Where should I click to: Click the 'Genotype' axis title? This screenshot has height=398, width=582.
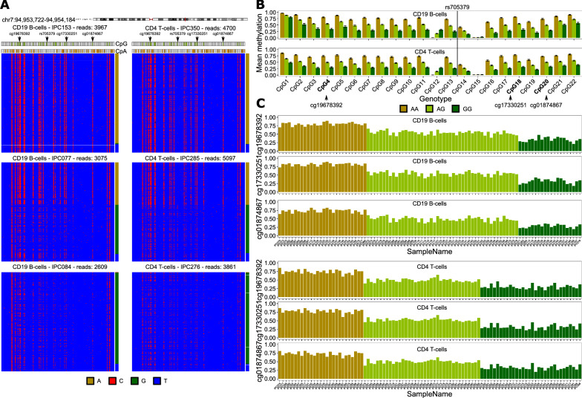[x=435, y=99]
